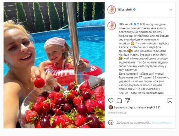
Task: Click the verified badge in caption
Action: click(135, 24)
